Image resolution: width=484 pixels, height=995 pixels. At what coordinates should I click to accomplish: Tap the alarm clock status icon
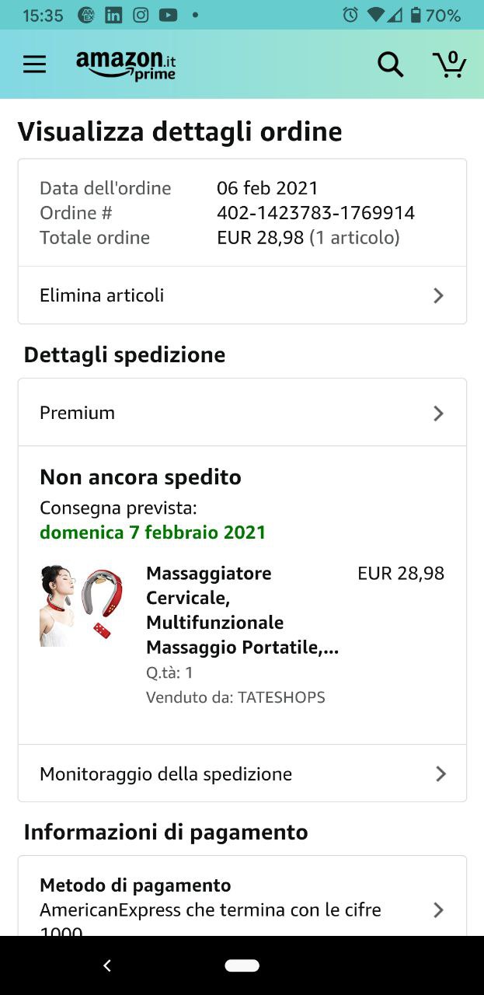pos(350,15)
